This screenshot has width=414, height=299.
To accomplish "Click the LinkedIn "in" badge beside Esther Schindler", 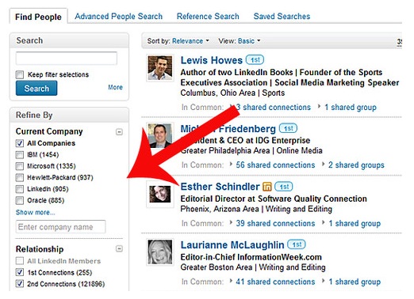I will pyautogui.click(x=267, y=187).
